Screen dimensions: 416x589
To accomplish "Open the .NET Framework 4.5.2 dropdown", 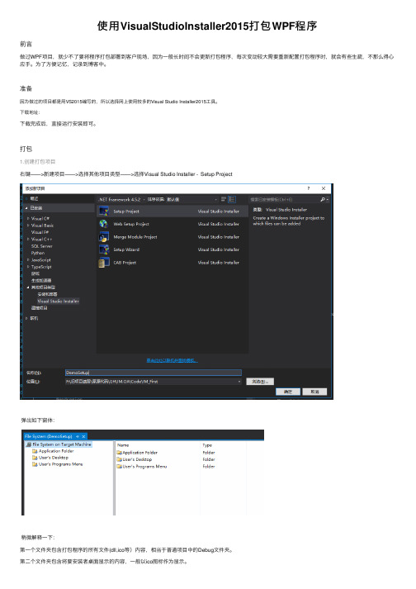I will click(121, 199).
